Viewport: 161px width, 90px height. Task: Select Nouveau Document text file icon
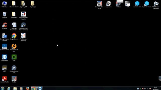tap(14, 26)
